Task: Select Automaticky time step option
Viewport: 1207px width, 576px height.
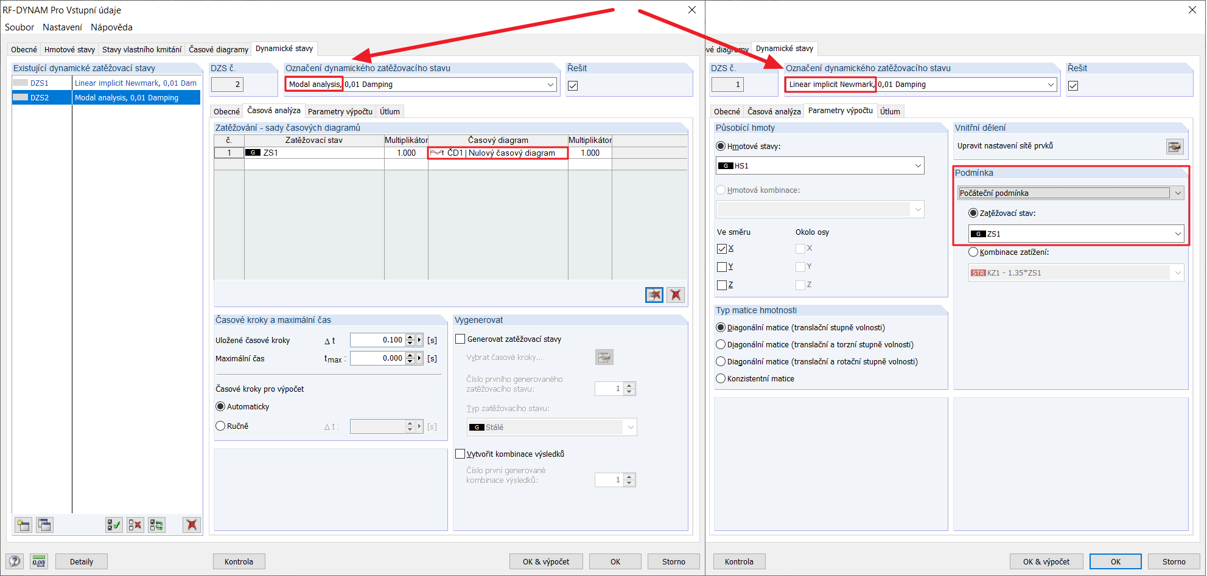Action: (x=220, y=406)
